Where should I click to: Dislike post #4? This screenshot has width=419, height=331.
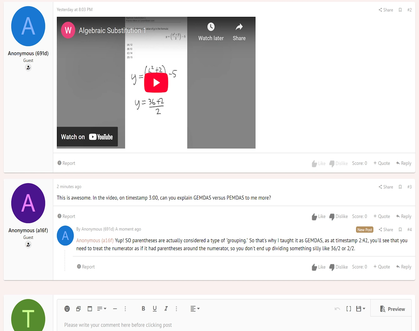point(338,267)
